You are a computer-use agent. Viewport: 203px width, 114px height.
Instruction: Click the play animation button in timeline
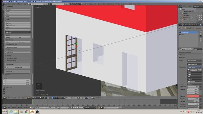click(x=78, y=108)
